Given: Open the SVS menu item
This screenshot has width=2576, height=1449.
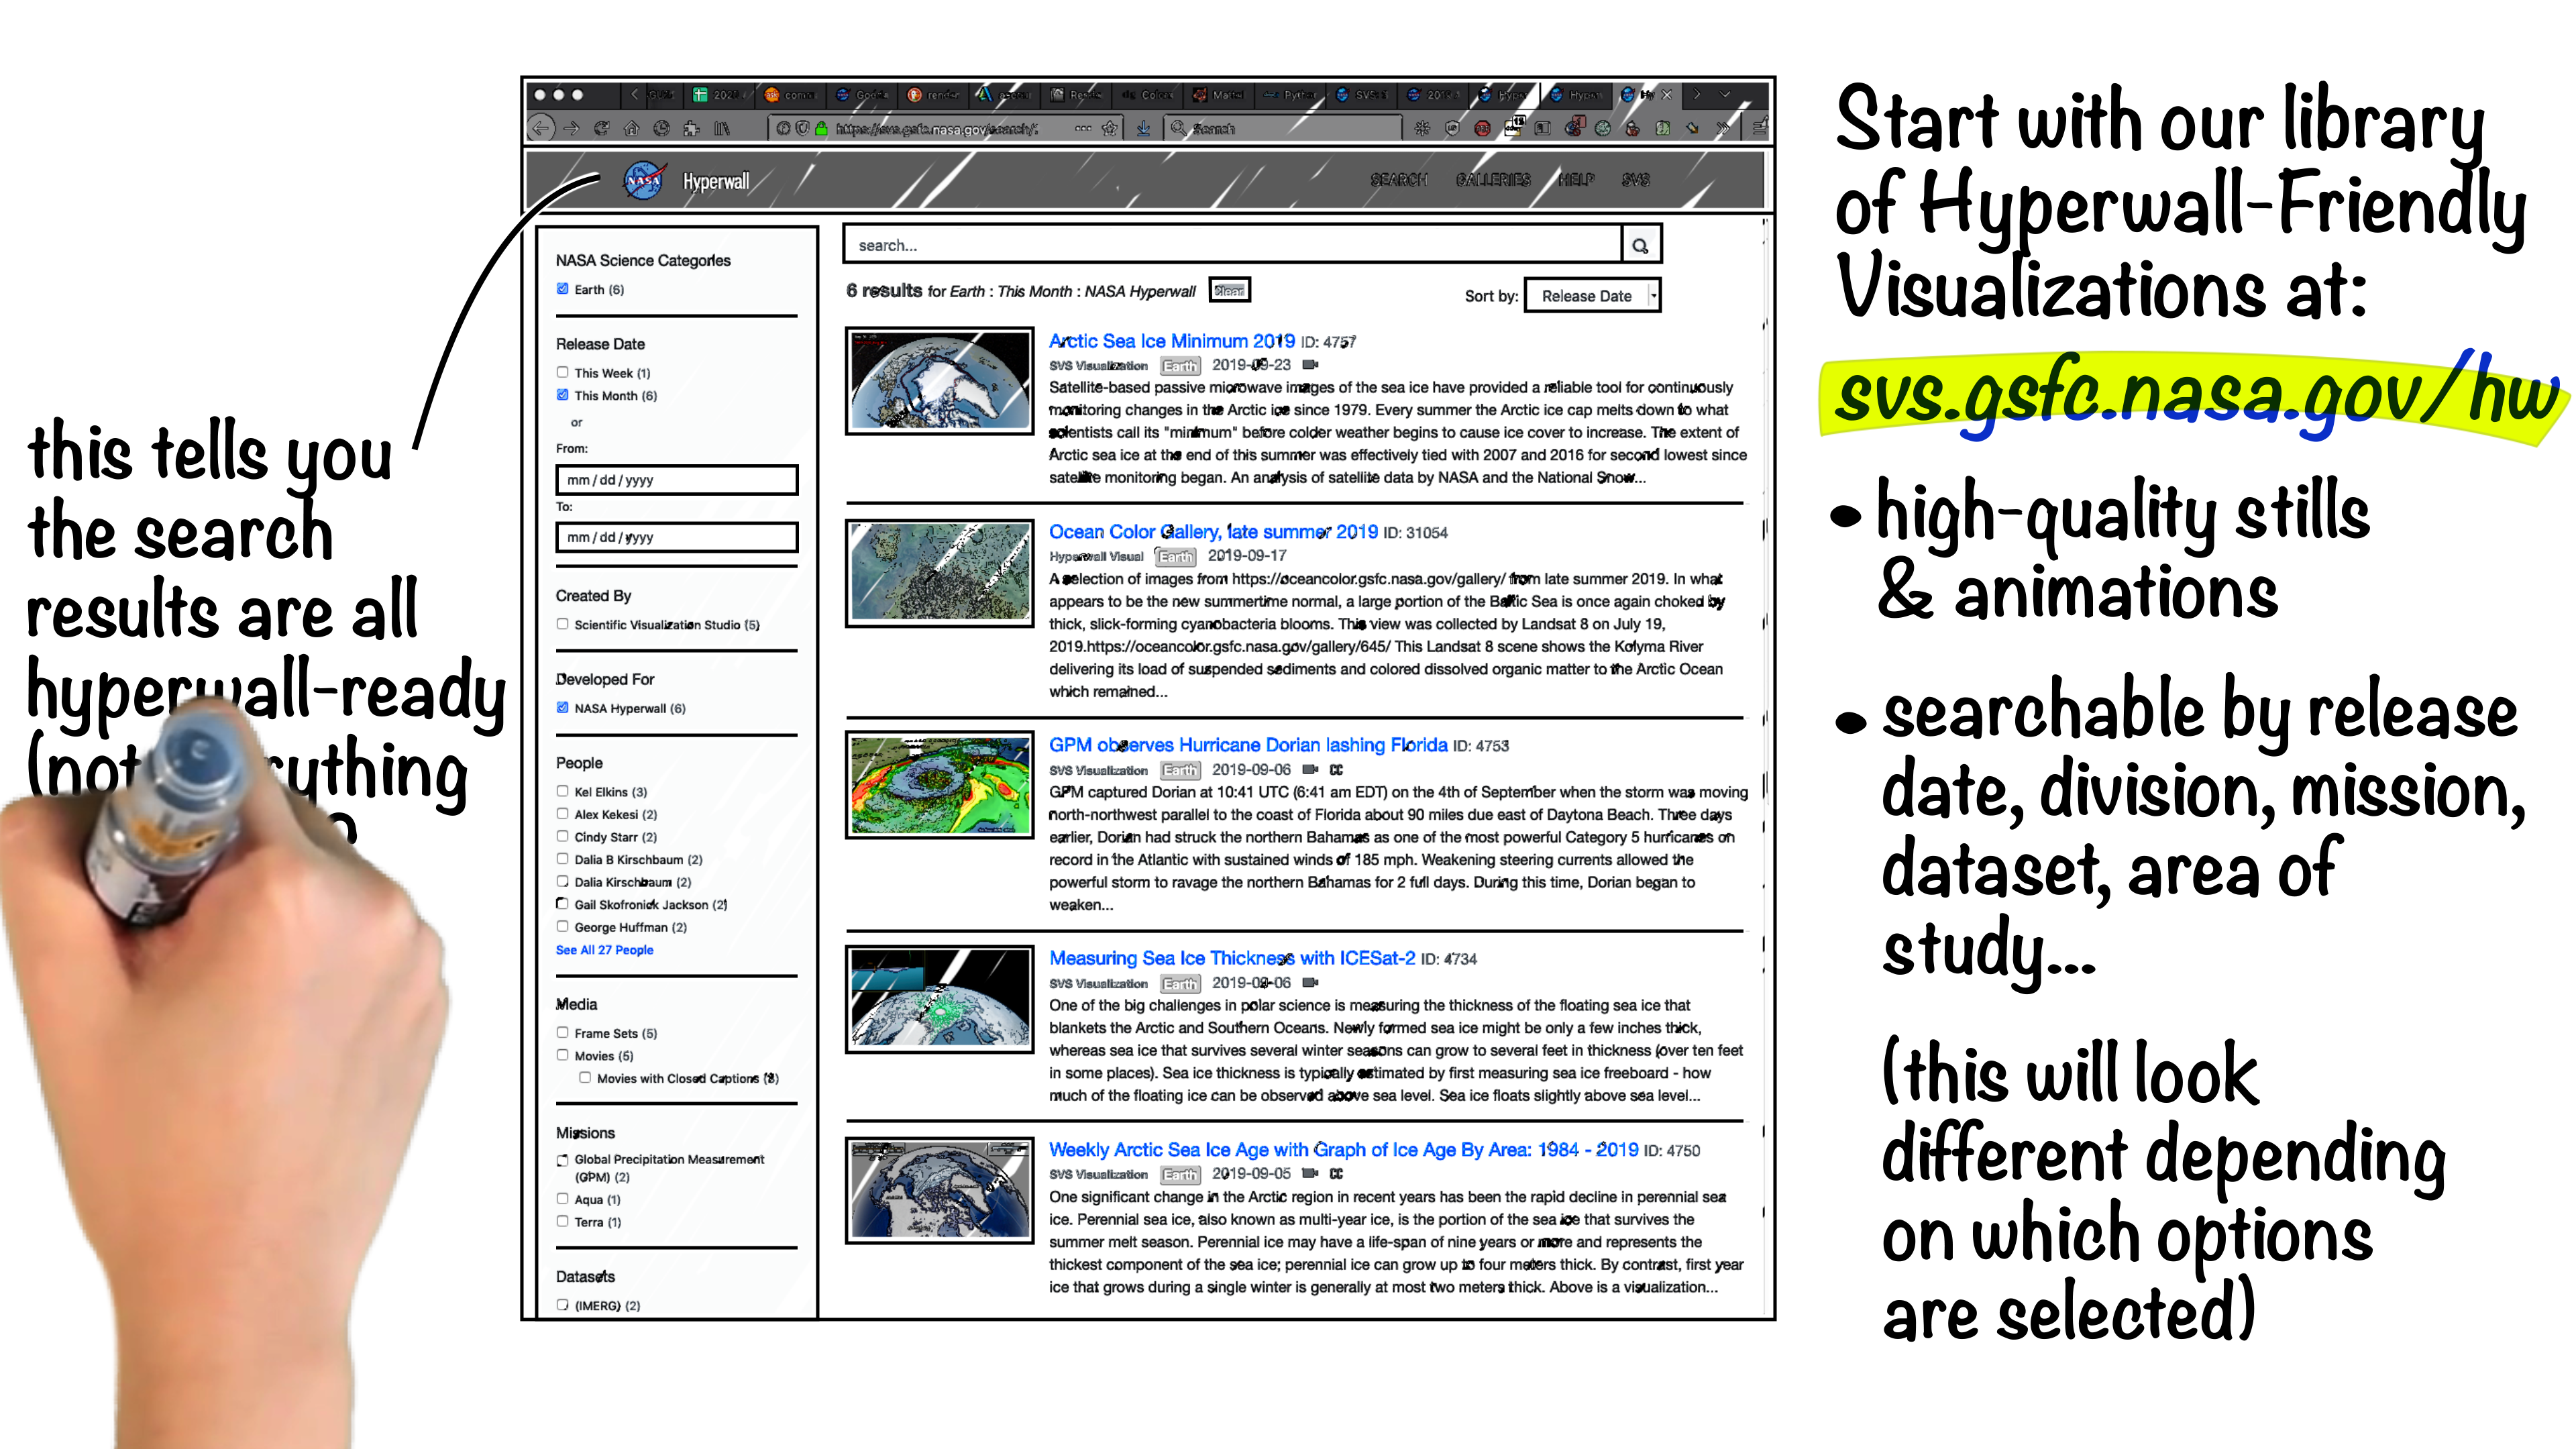Looking at the screenshot, I should pyautogui.click(x=1636, y=180).
